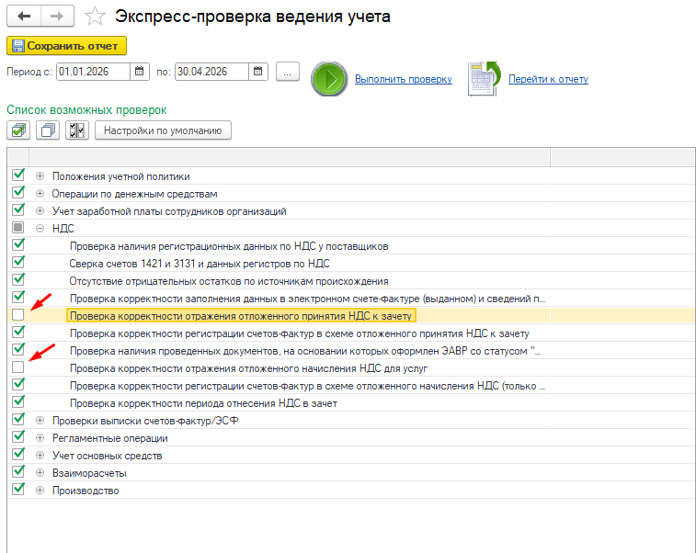Check all items in the checks list

click(18, 130)
